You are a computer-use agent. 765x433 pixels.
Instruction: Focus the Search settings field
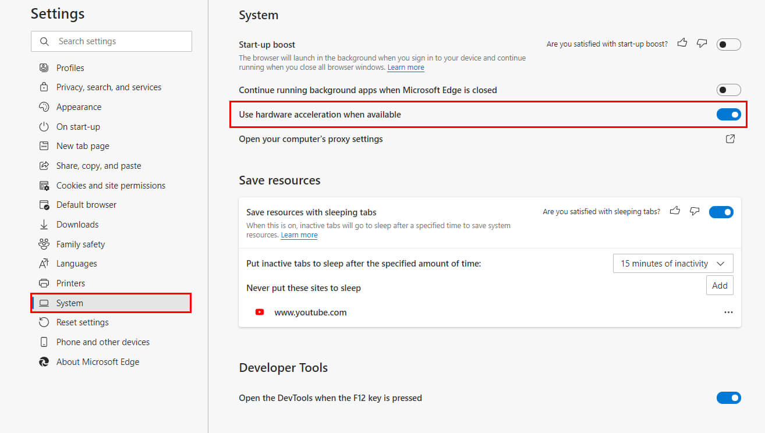pos(111,41)
